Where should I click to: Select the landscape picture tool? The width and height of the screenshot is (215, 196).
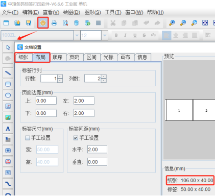(8, 117)
